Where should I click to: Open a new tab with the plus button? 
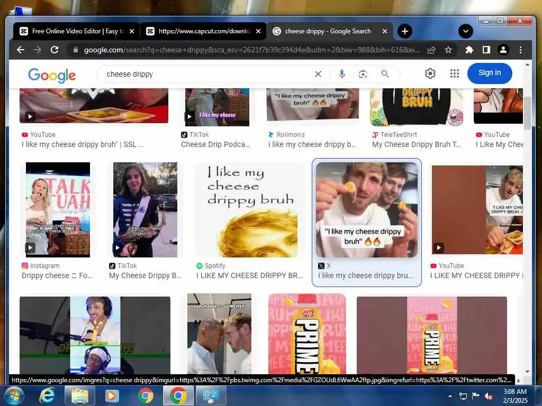point(405,31)
